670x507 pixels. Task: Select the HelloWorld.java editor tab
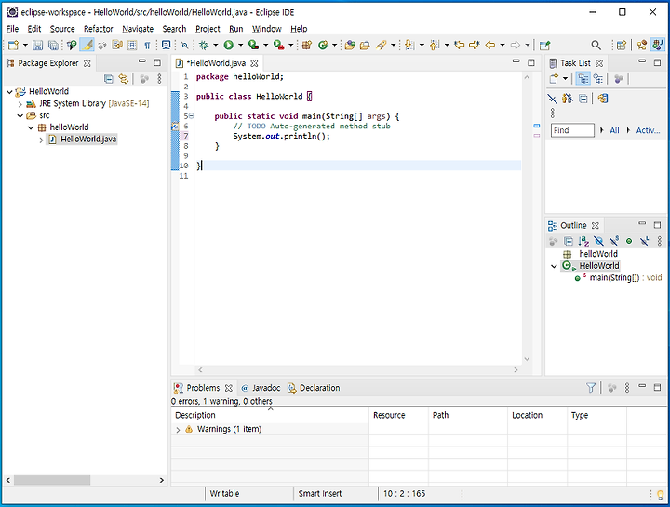[x=217, y=63]
